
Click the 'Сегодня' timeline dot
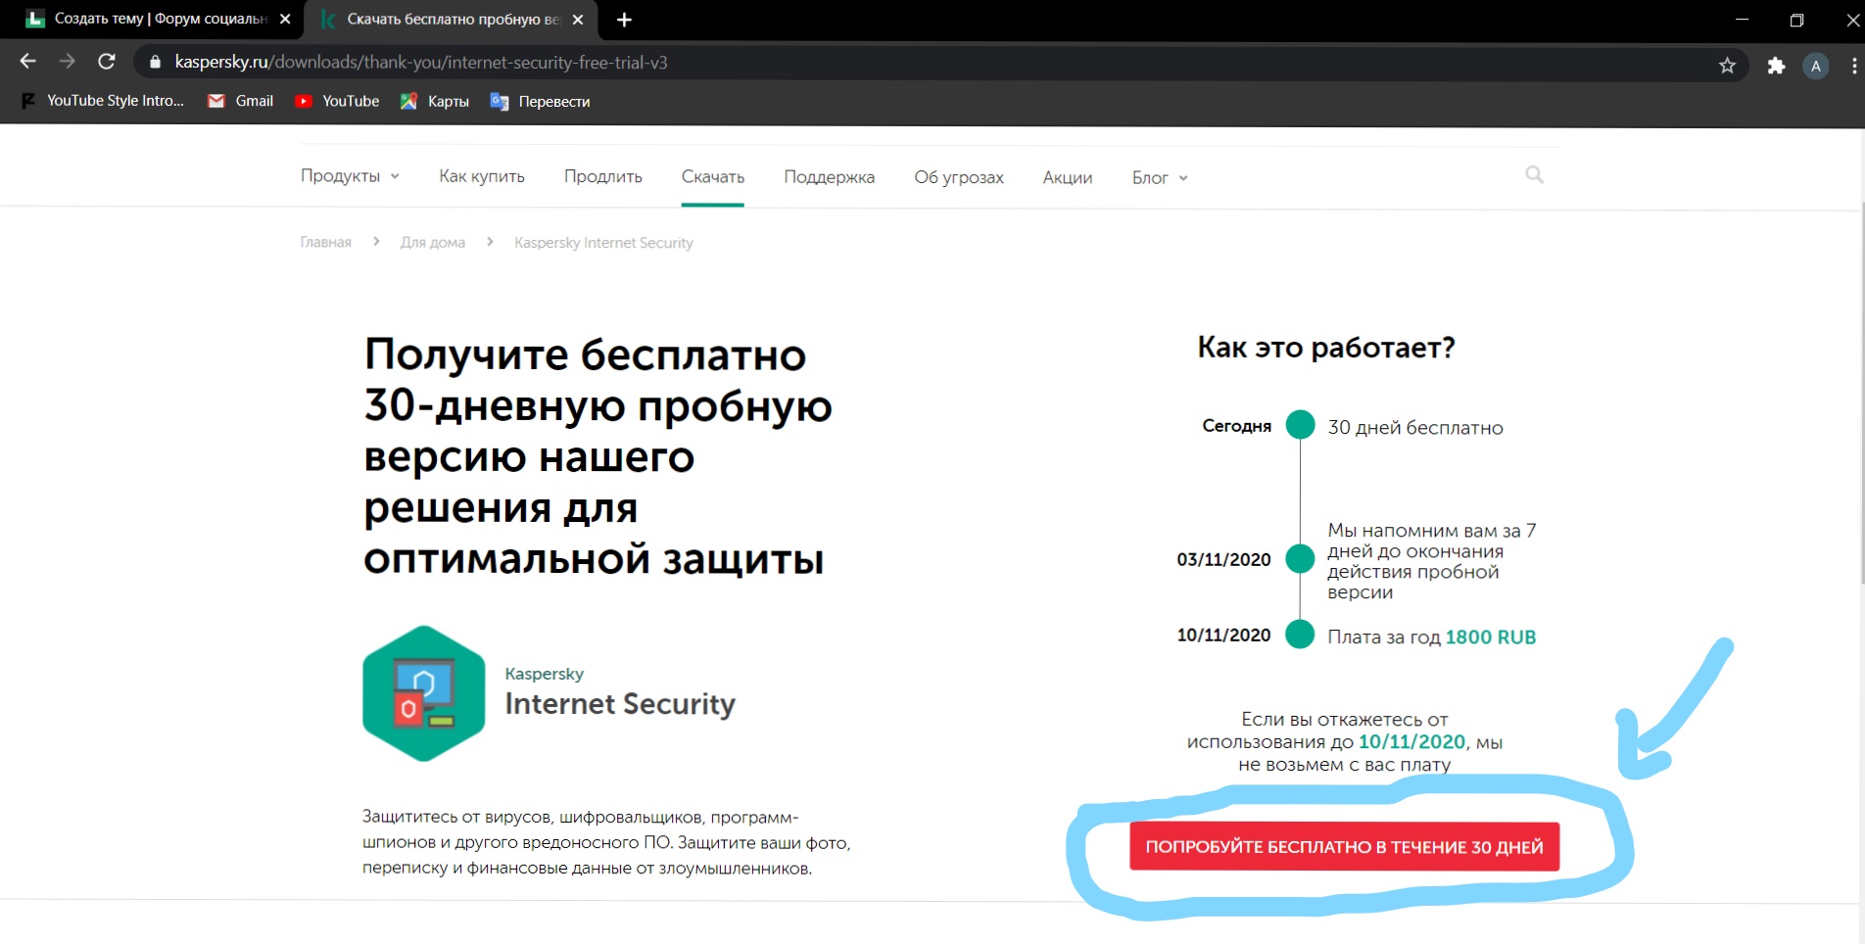click(x=1300, y=425)
